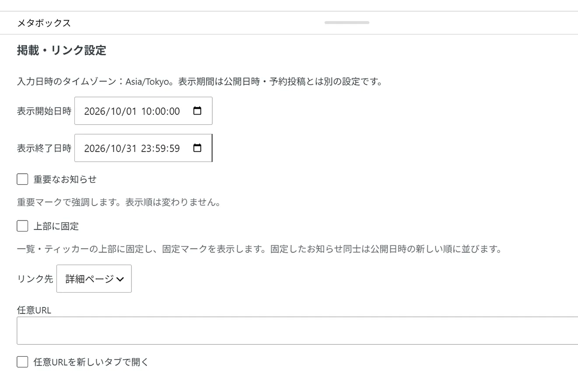Viewport: 578px width, 385px height.
Task: Click the Asia/Tokyo timezone note
Action: [200, 81]
